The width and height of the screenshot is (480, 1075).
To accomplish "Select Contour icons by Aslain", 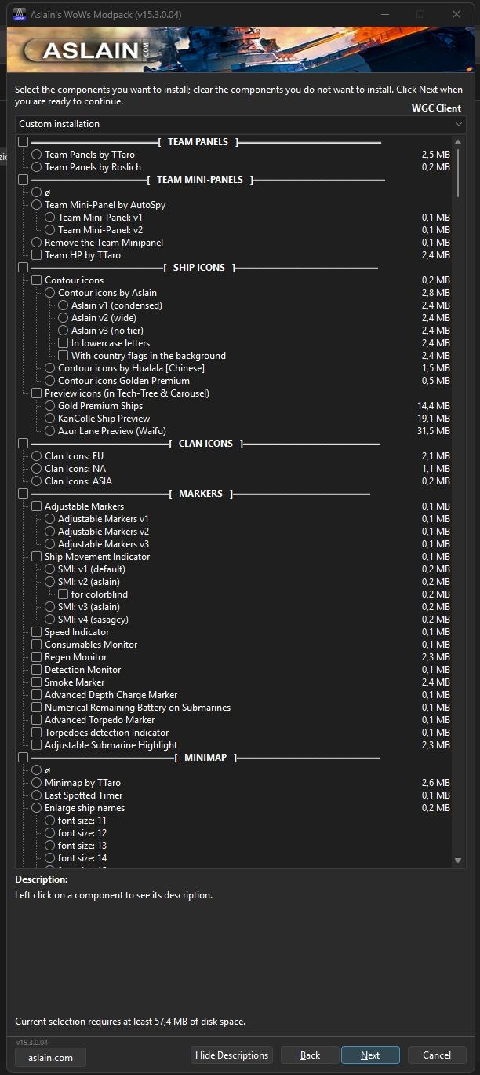I will pos(49,293).
